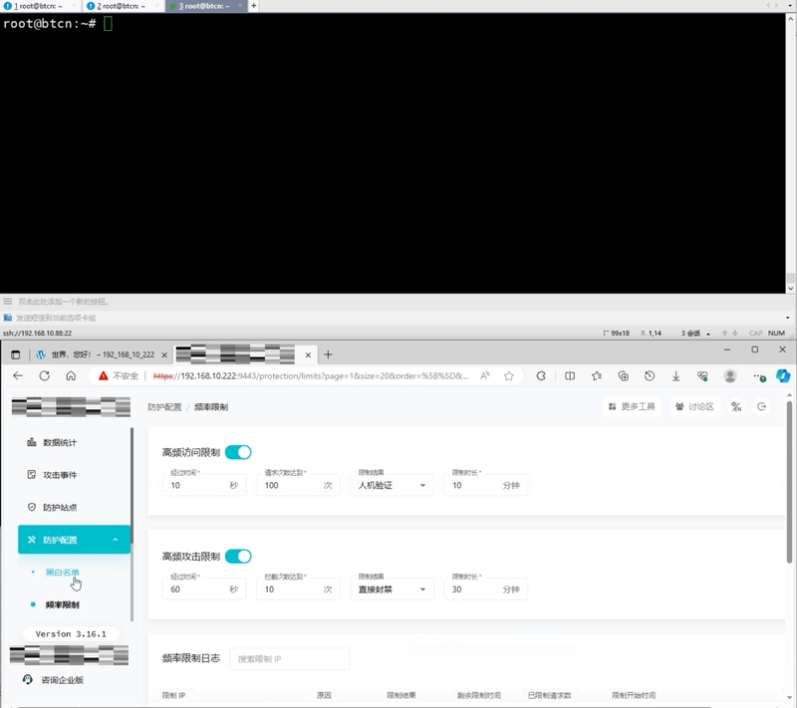This screenshot has width=797, height=708.
Task: Open split screen icon in browser toolbar
Action: (x=570, y=375)
